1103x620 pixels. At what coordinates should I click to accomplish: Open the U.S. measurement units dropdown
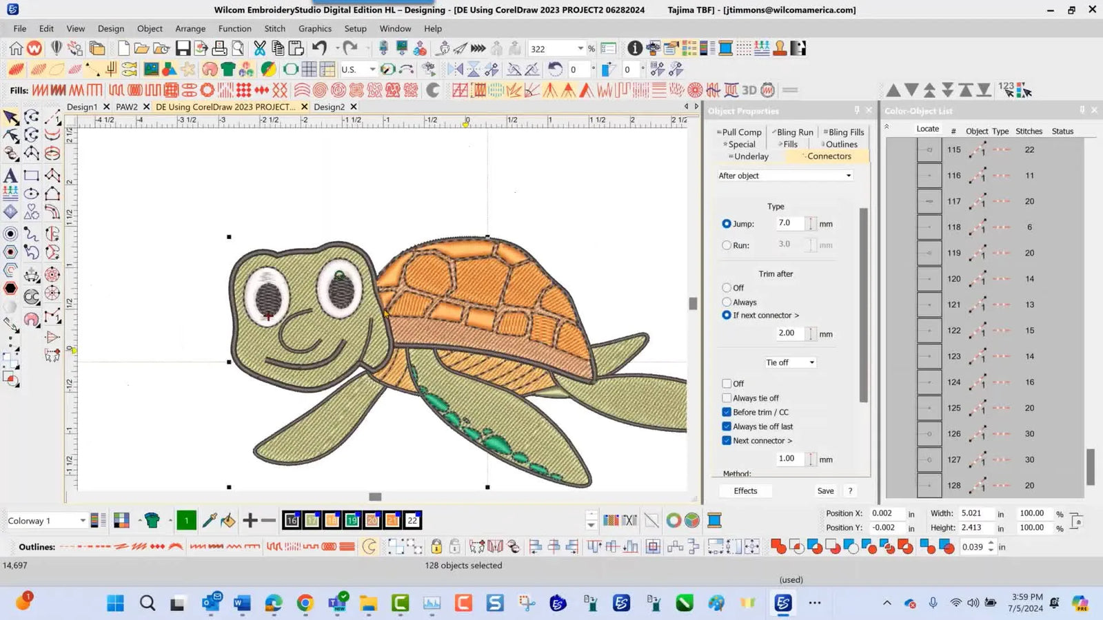pyautogui.click(x=358, y=70)
